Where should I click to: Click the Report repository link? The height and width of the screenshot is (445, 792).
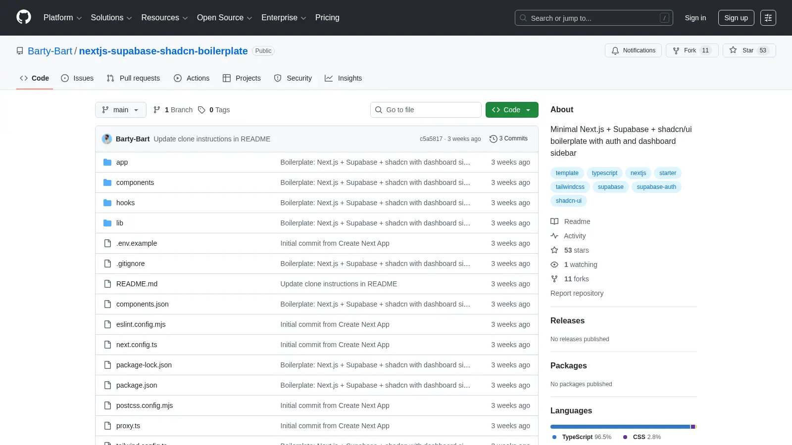click(x=577, y=293)
